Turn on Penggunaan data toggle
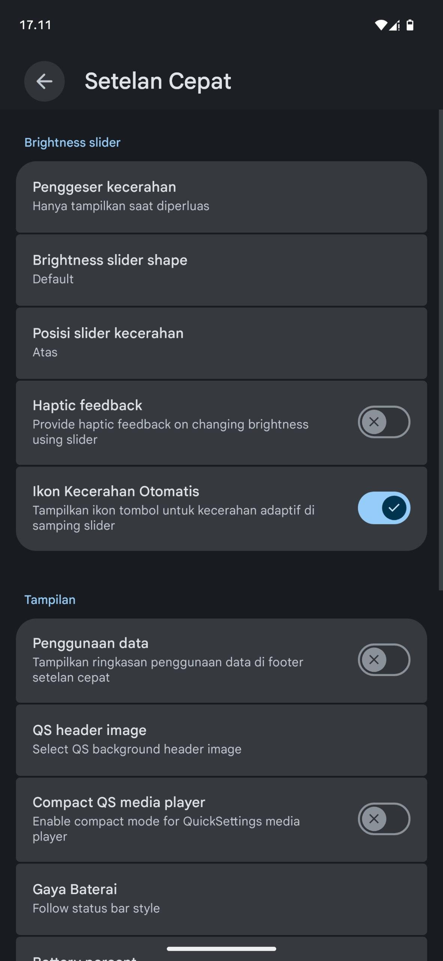The height and width of the screenshot is (961, 443). point(384,660)
